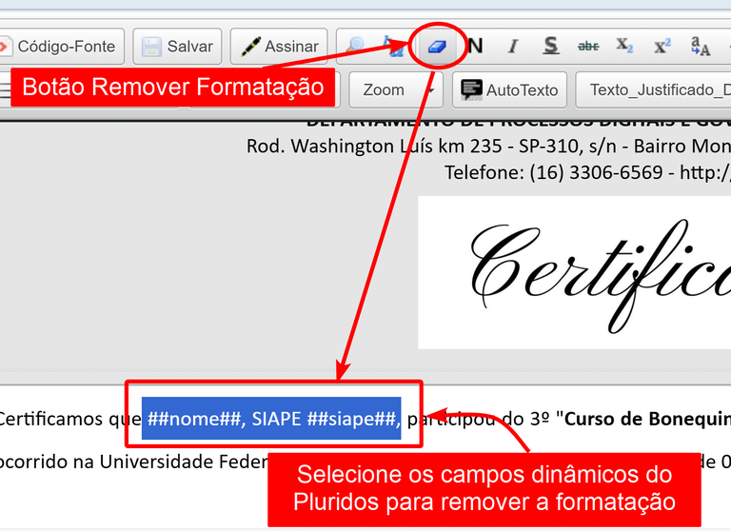Apply superscript formatting icon
This screenshot has height=531, width=731.
[662, 46]
